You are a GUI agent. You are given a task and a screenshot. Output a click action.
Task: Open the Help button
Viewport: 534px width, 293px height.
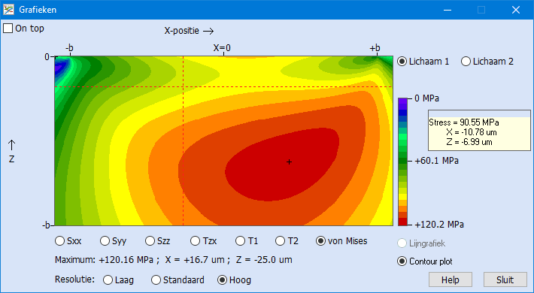[x=451, y=279]
